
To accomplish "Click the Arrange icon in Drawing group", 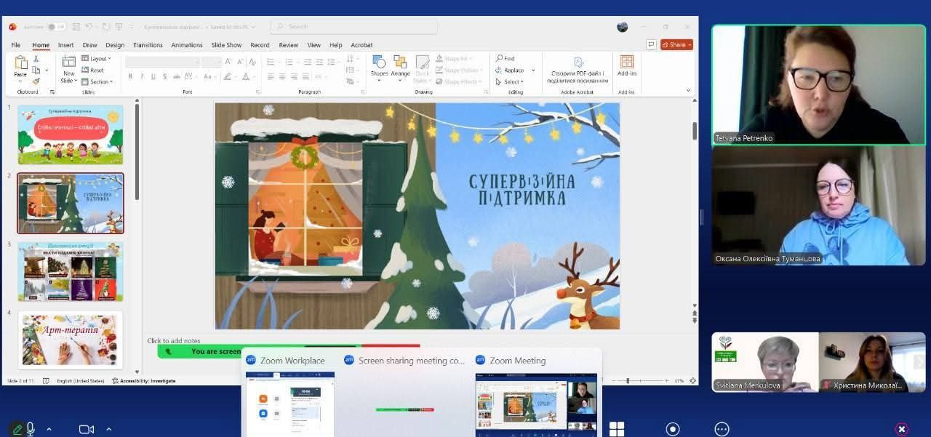I will coord(400,65).
